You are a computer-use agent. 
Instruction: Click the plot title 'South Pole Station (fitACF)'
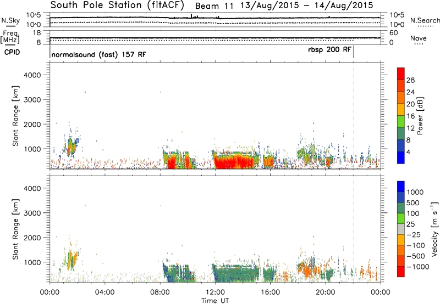[x=117, y=5]
